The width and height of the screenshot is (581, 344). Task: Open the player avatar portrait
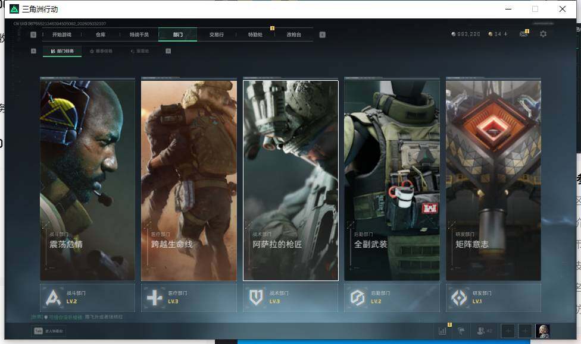542,331
